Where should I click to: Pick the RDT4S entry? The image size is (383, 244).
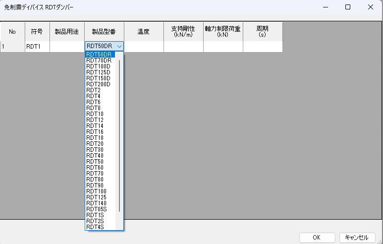100,227
